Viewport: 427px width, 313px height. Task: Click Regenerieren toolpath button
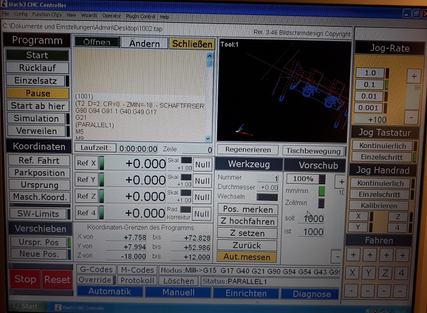248,150
